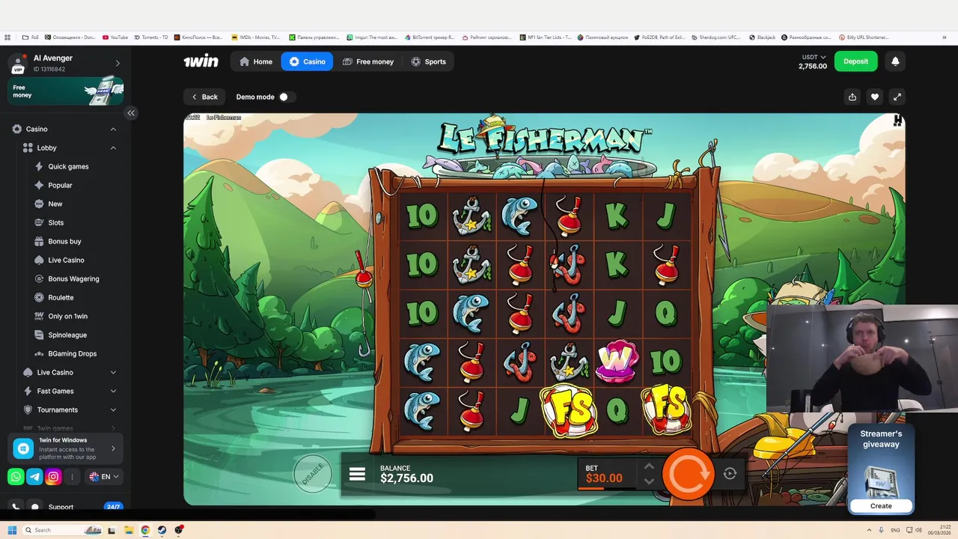
Task: Switch to Chrome in the taskbar
Action: pos(145,530)
